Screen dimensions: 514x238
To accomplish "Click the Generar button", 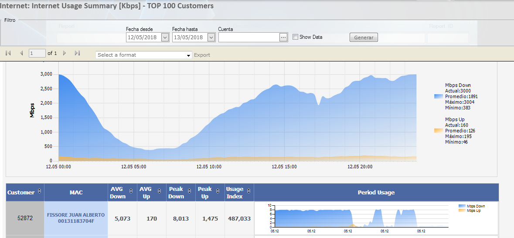I will pos(364,37).
